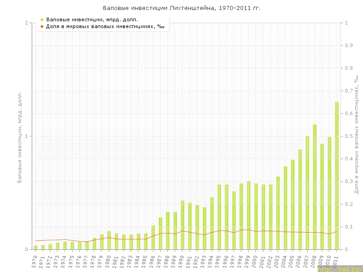Select the 1990 bar
The width and height of the screenshot is (363, 272).
(182, 225)
